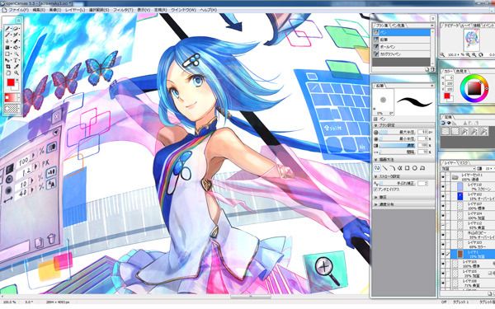Click Navigator canvas preview thumbnail
The width and height of the screenshot is (495, 309).
pos(472,40)
